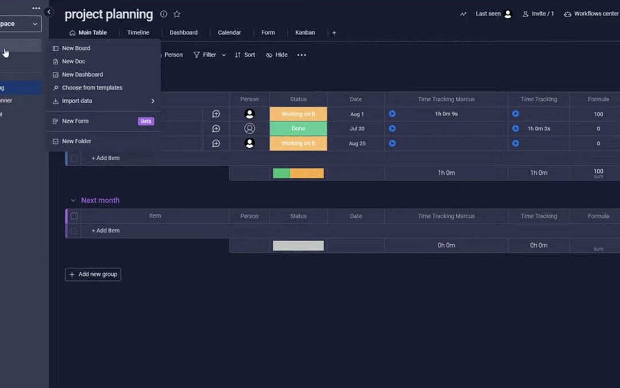620x388 pixels.
Task: Click Add new group button
Action: (93, 275)
